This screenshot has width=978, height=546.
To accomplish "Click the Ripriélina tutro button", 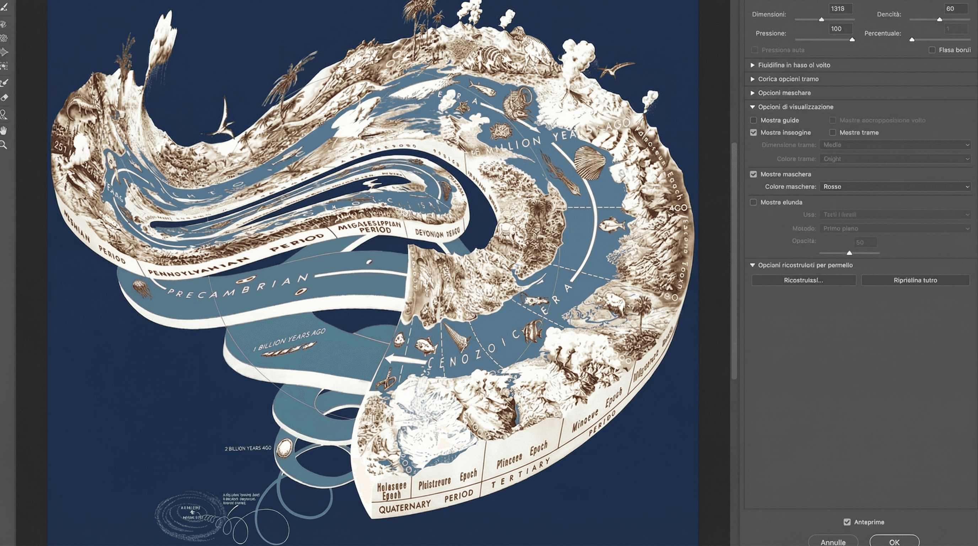I will [x=915, y=280].
